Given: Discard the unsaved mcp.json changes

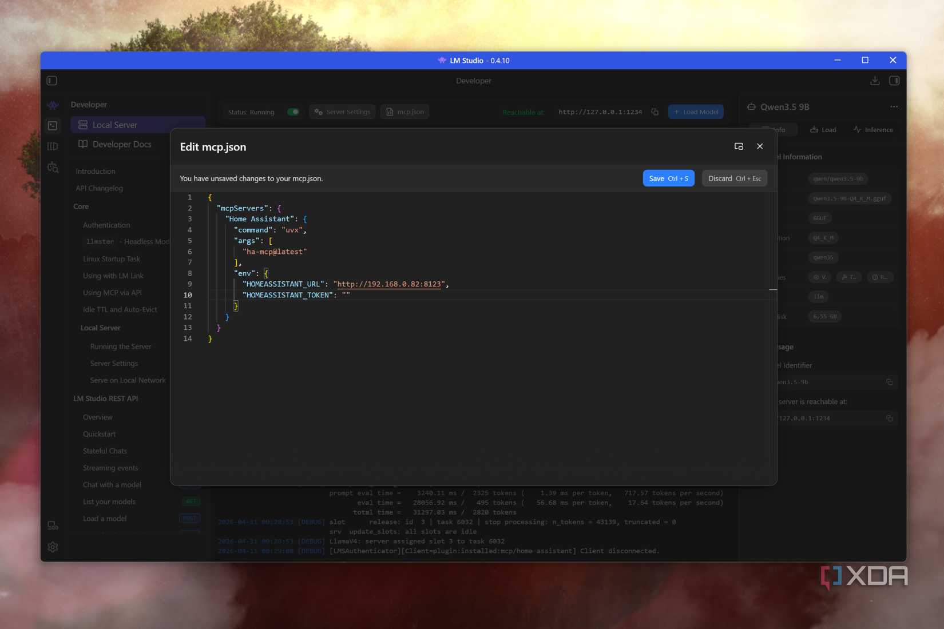Looking at the screenshot, I should (734, 178).
